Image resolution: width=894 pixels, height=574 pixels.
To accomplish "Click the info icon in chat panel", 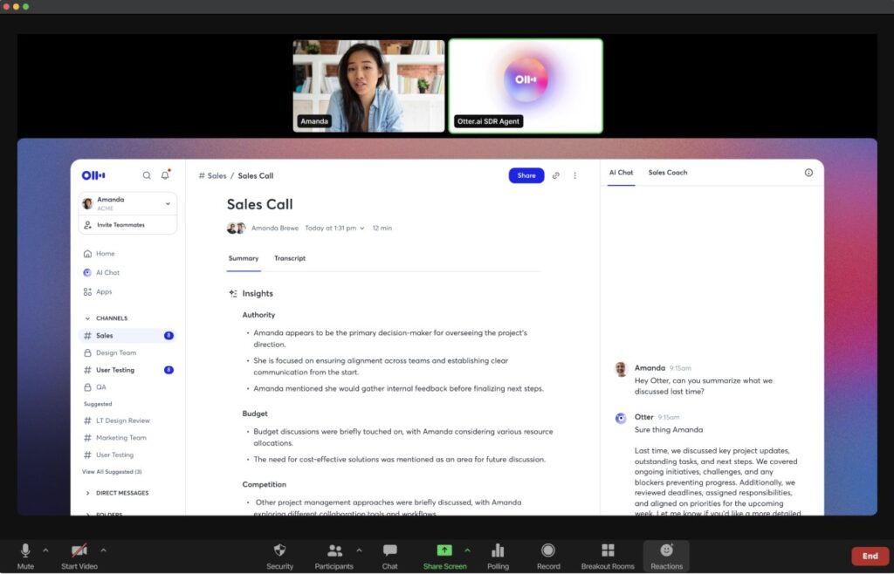I will 808,173.
